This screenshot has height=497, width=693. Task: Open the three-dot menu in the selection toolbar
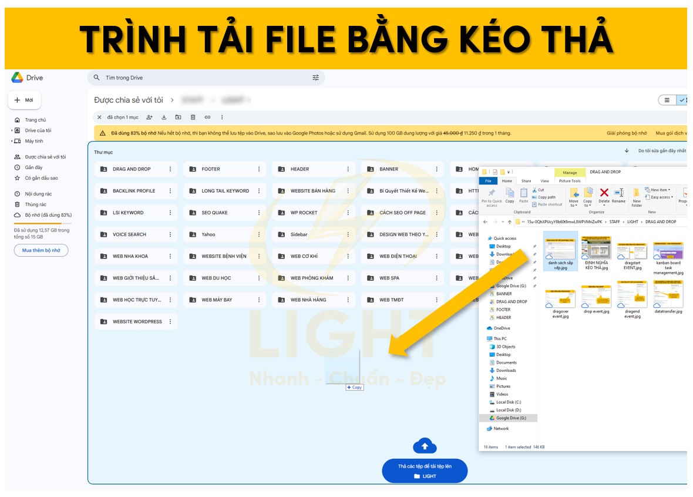pos(222,117)
